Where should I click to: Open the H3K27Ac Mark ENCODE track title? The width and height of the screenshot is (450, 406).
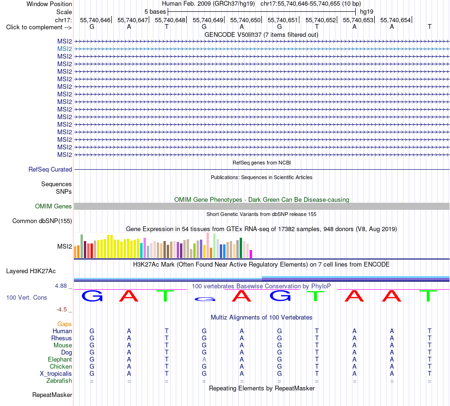click(261, 264)
